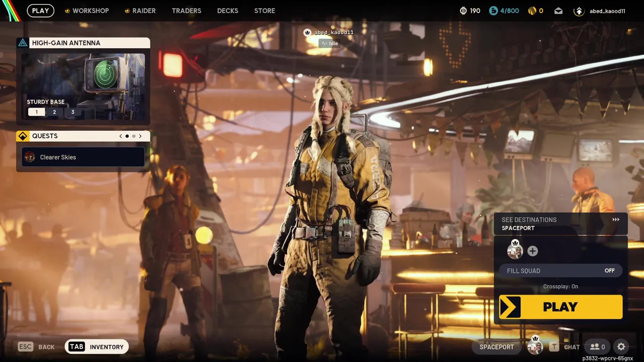Image resolution: width=644 pixels, height=362 pixels.
Task: Open the Workshop tab
Action: coord(87,11)
